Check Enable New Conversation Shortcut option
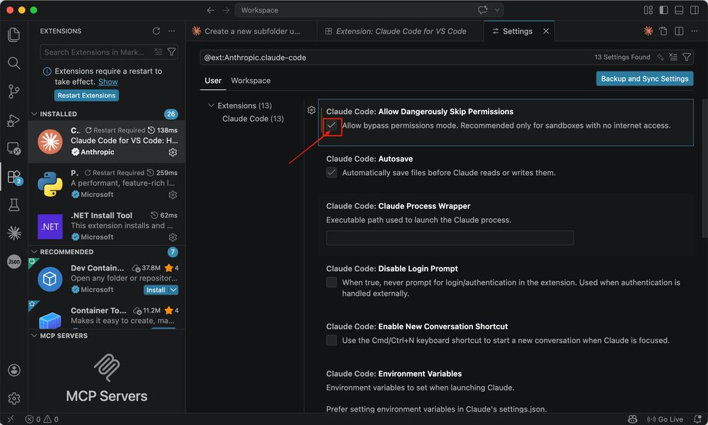 click(331, 341)
